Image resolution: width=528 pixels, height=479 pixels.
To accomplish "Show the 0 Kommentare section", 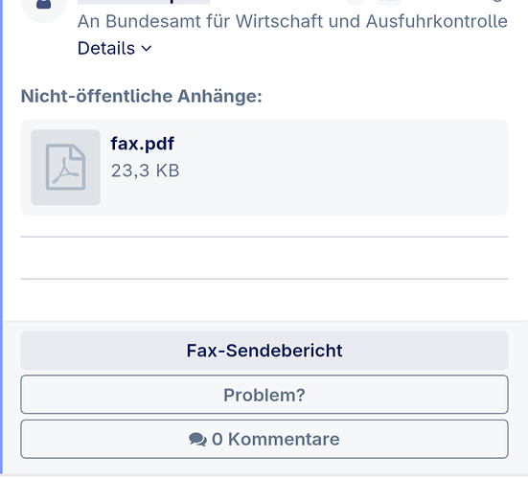I will (x=264, y=439).
